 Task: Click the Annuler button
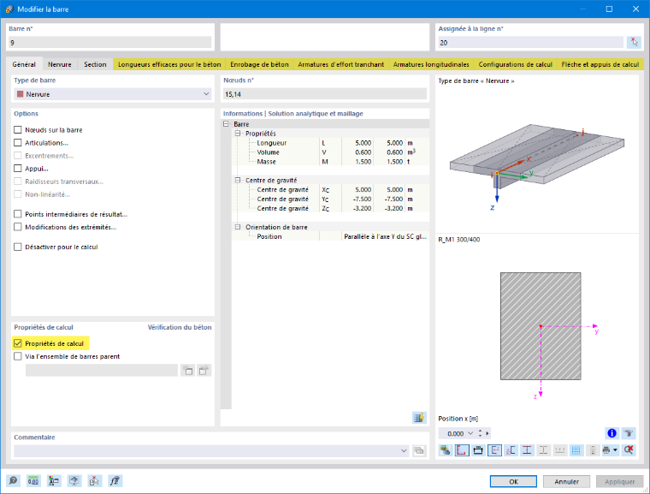(x=566, y=481)
